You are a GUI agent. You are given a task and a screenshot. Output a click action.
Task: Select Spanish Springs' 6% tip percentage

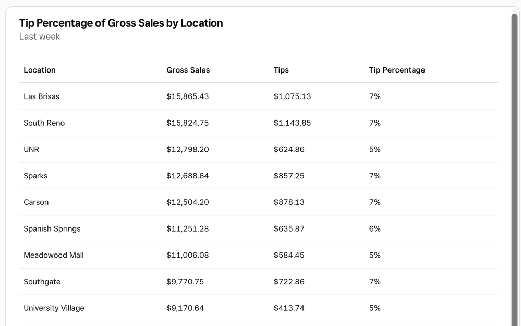375,229
